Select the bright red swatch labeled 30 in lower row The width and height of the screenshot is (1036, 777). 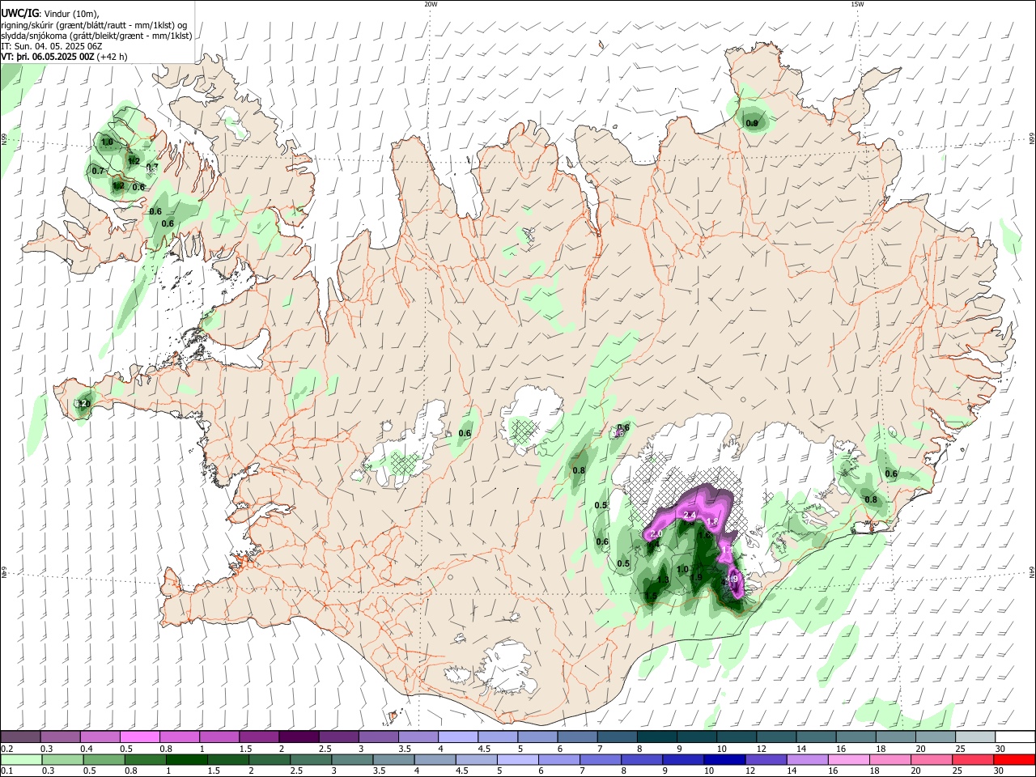(1015, 760)
